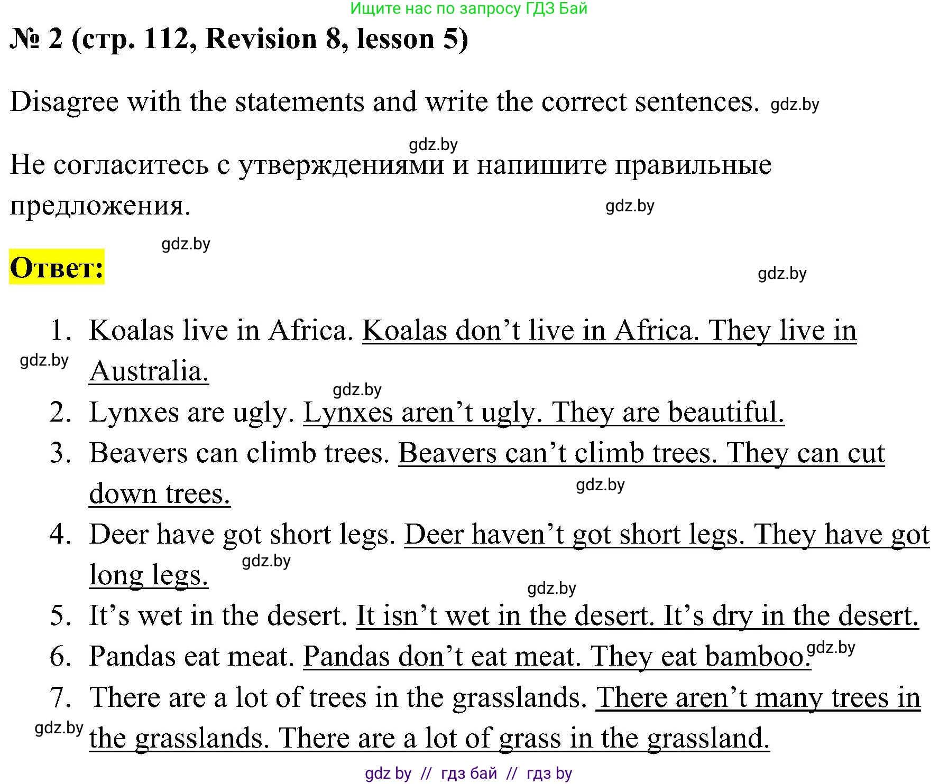939x784 pixels.
Task: Click the first 'гдз by' footer link
Action: coord(389,773)
